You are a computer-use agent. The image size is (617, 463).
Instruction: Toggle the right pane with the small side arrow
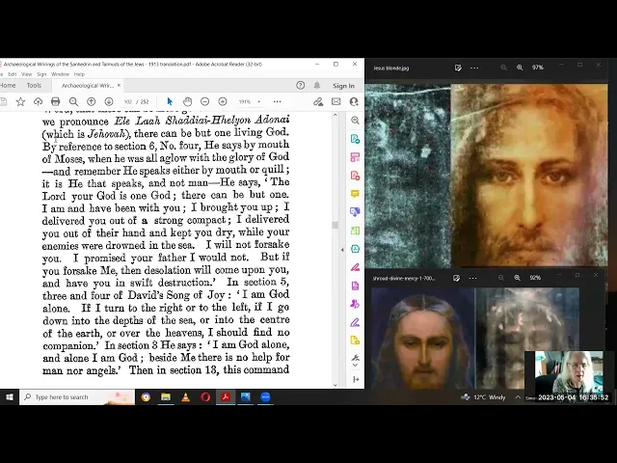point(342,250)
